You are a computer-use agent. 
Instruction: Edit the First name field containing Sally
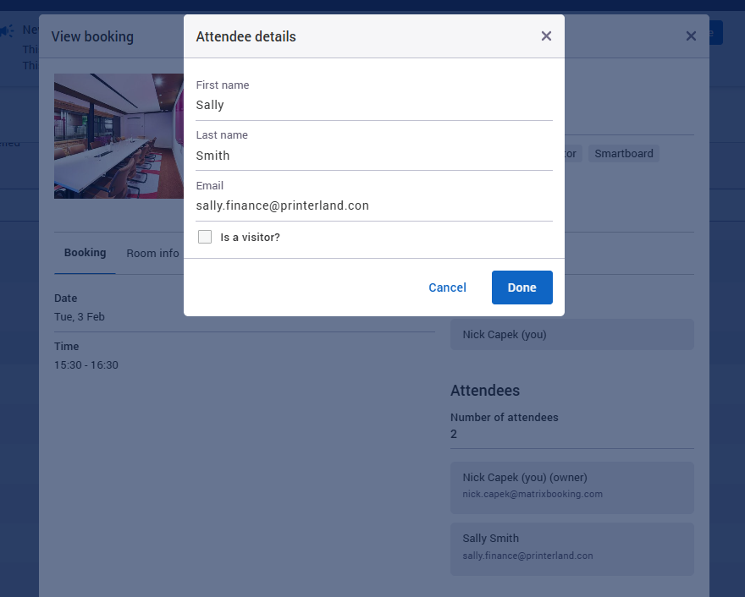373,104
